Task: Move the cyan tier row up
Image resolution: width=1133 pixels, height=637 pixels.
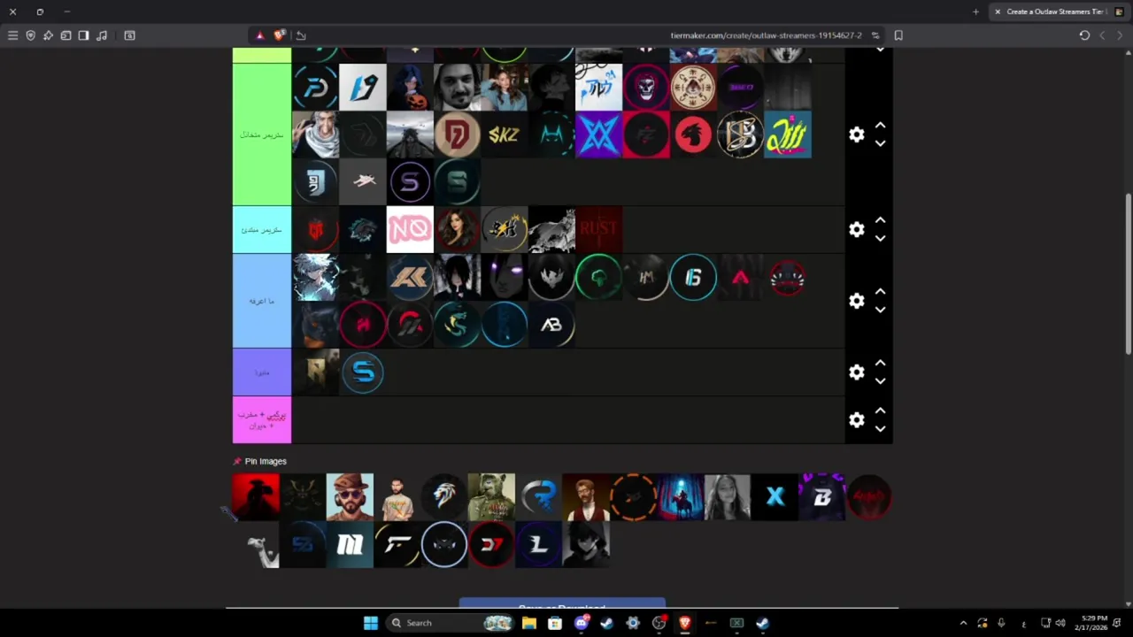Action: tap(880, 220)
